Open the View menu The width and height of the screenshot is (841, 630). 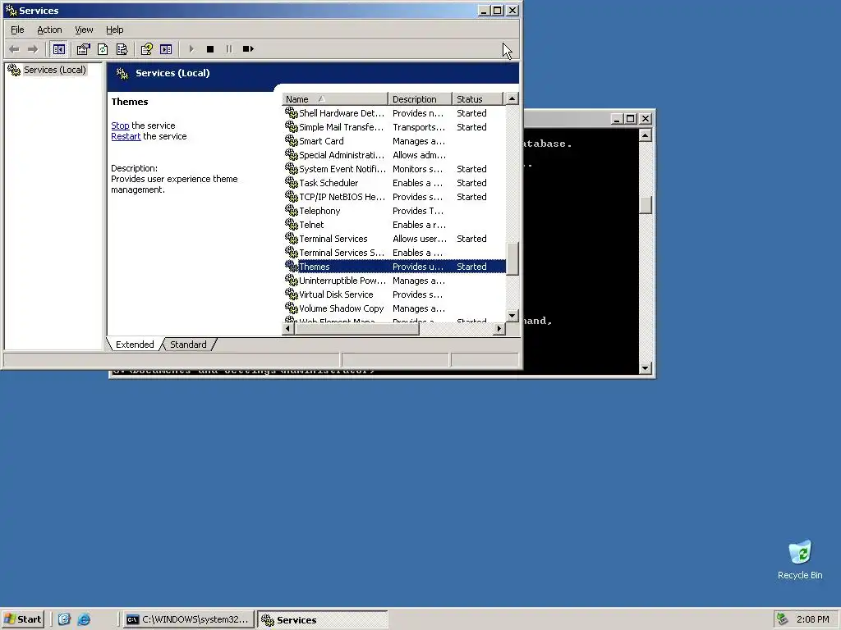(84, 30)
